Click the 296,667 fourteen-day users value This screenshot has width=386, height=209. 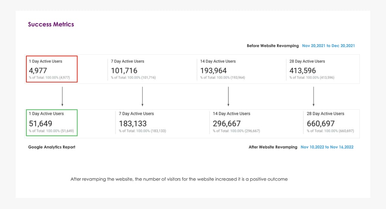(x=227, y=124)
